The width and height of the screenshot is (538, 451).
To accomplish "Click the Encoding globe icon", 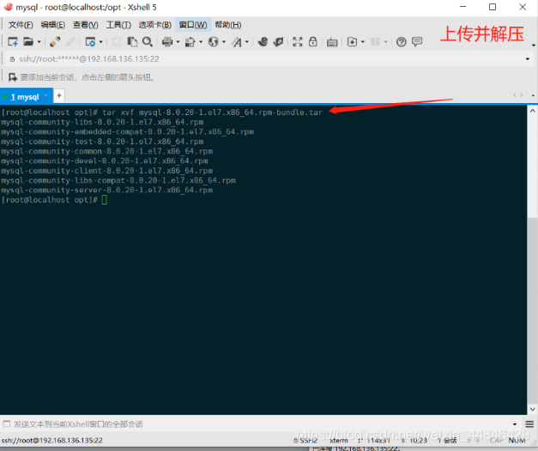I will coord(213,42).
